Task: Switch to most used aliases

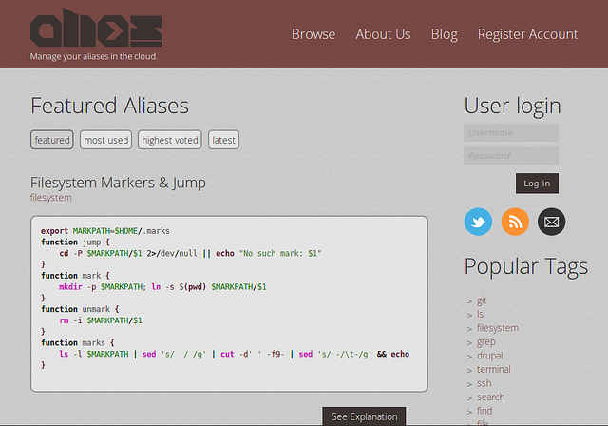Action: (105, 140)
